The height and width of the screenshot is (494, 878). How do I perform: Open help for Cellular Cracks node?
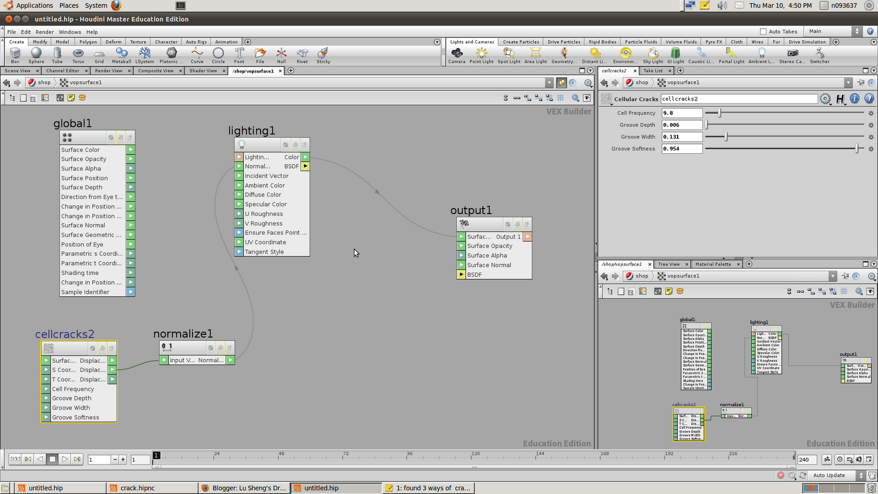869,99
